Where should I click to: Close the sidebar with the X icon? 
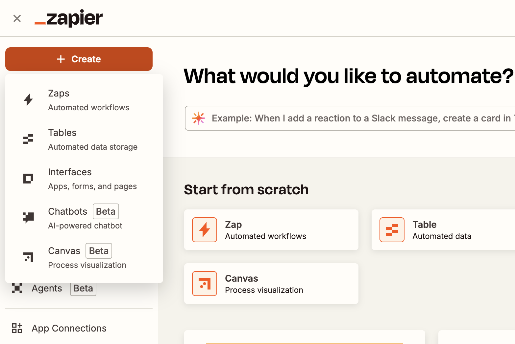click(x=17, y=18)
